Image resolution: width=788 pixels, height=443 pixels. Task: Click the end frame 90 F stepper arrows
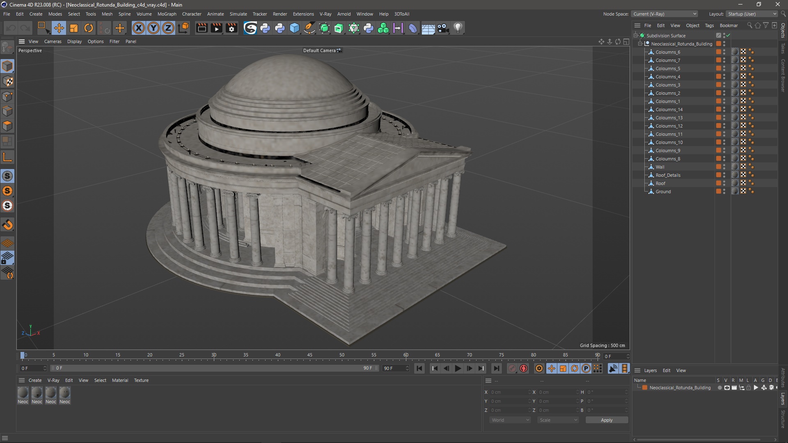(x=407, y=368)
